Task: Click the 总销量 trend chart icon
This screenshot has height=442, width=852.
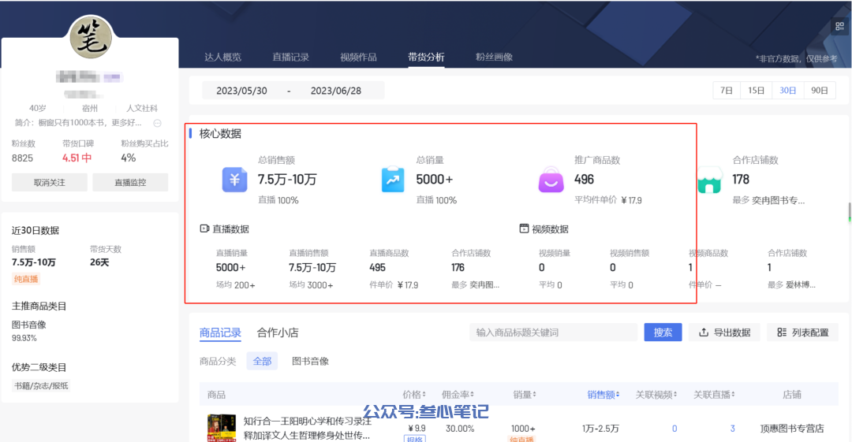Action: (x=393, y=180)
